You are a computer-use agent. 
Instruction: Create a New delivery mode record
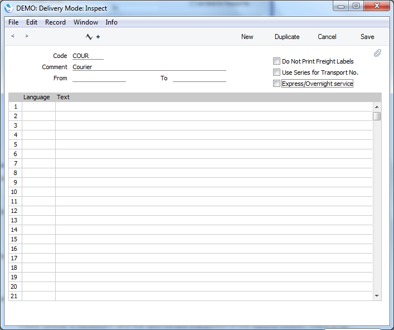click(247, 37)
